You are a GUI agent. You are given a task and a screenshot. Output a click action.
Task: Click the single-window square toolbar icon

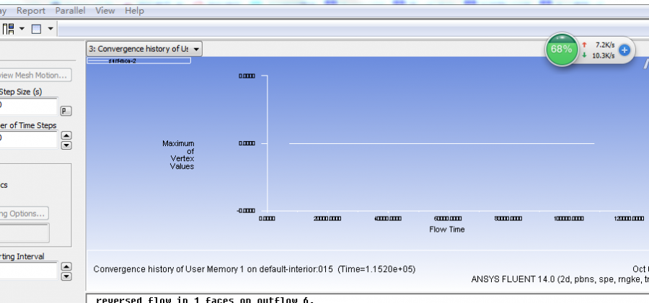(37, 29)
